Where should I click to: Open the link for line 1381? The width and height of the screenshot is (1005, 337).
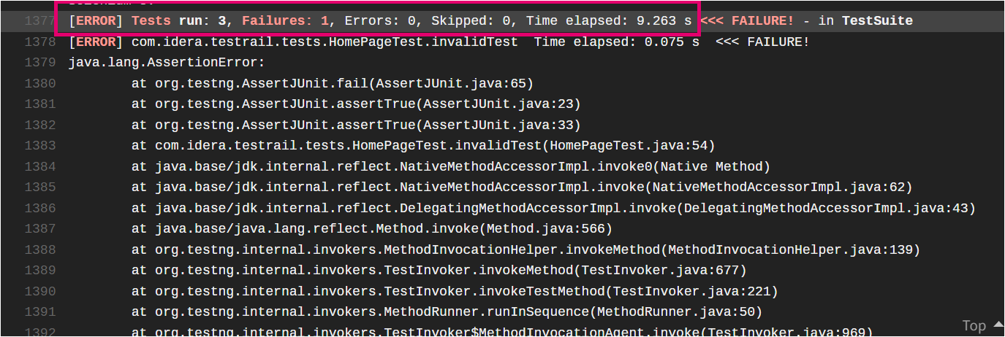[39, 104]
